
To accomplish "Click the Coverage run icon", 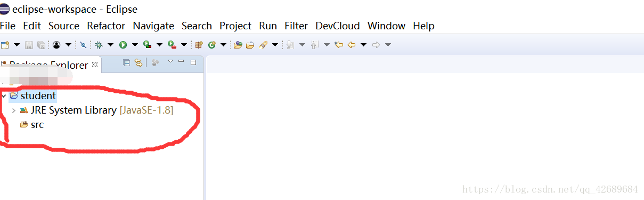I will [x=148, y=44].
